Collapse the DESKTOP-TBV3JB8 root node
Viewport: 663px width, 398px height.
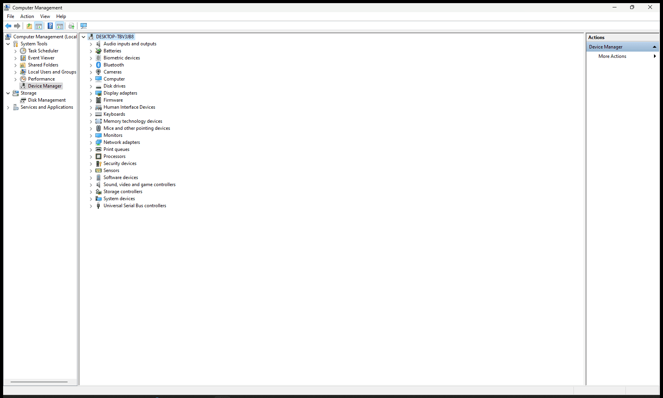pyautogui.click(x=83, y=37)
